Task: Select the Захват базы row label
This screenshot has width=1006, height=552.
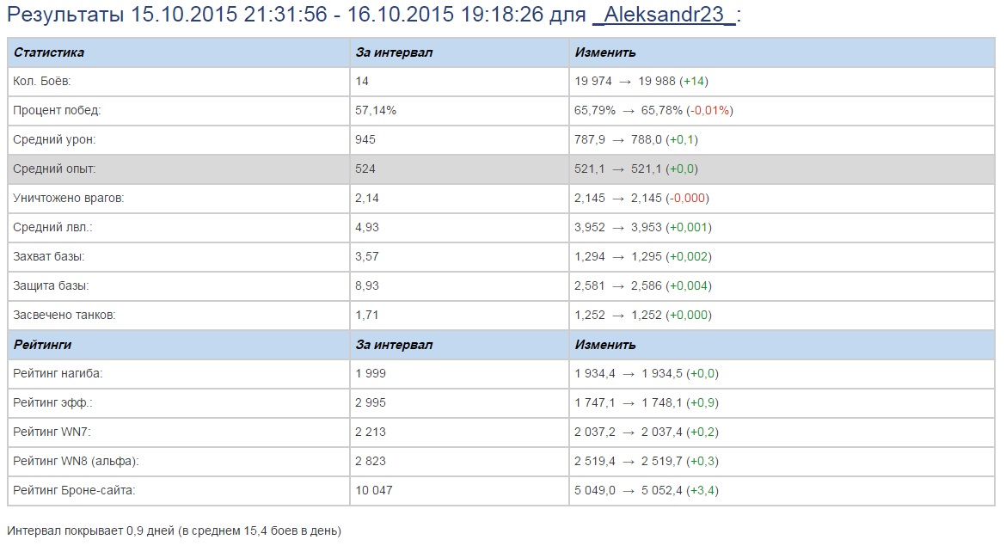Action: pyautogui.click(x=49, y=257)
